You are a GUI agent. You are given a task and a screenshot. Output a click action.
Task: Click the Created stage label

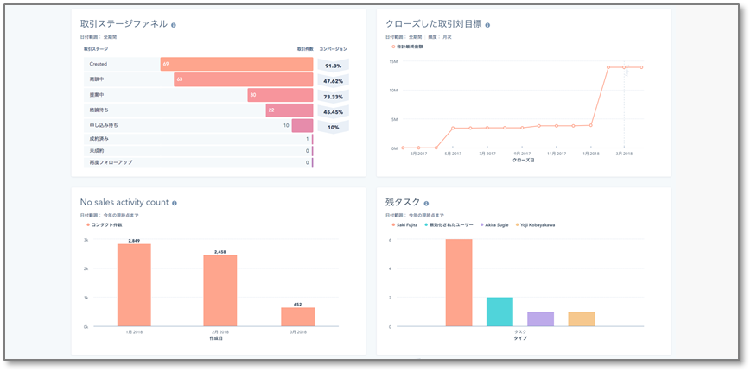click(x=99, y=64)
